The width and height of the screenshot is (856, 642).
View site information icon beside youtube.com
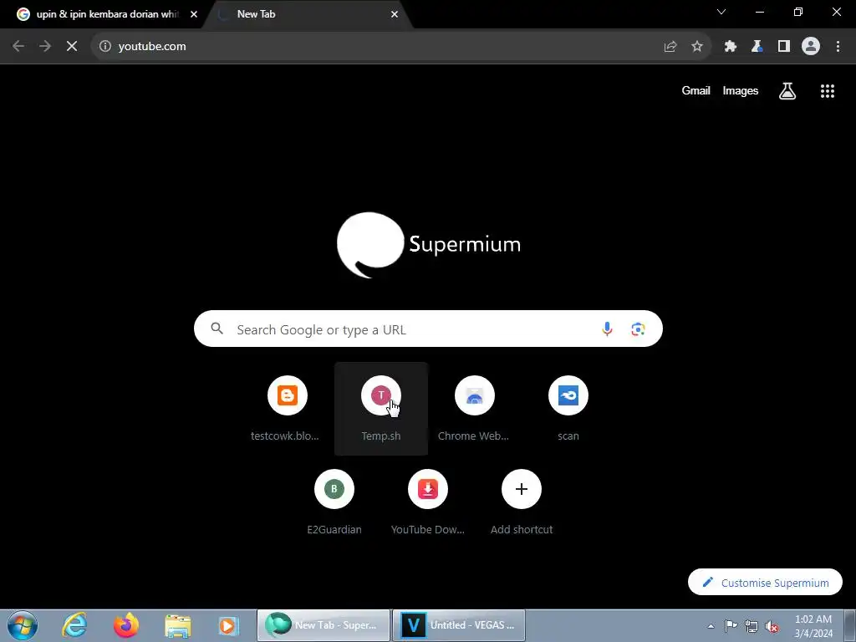click(104, 47)
